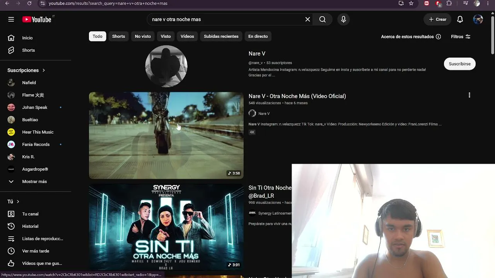This screenshot has height=278, width=495.
Task: Select the En directo filter chip
Action: click(x=258, y=36)
